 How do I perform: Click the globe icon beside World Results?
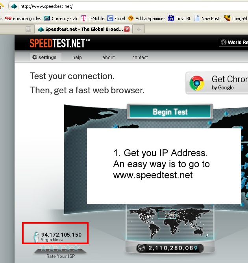click(224, 42)
